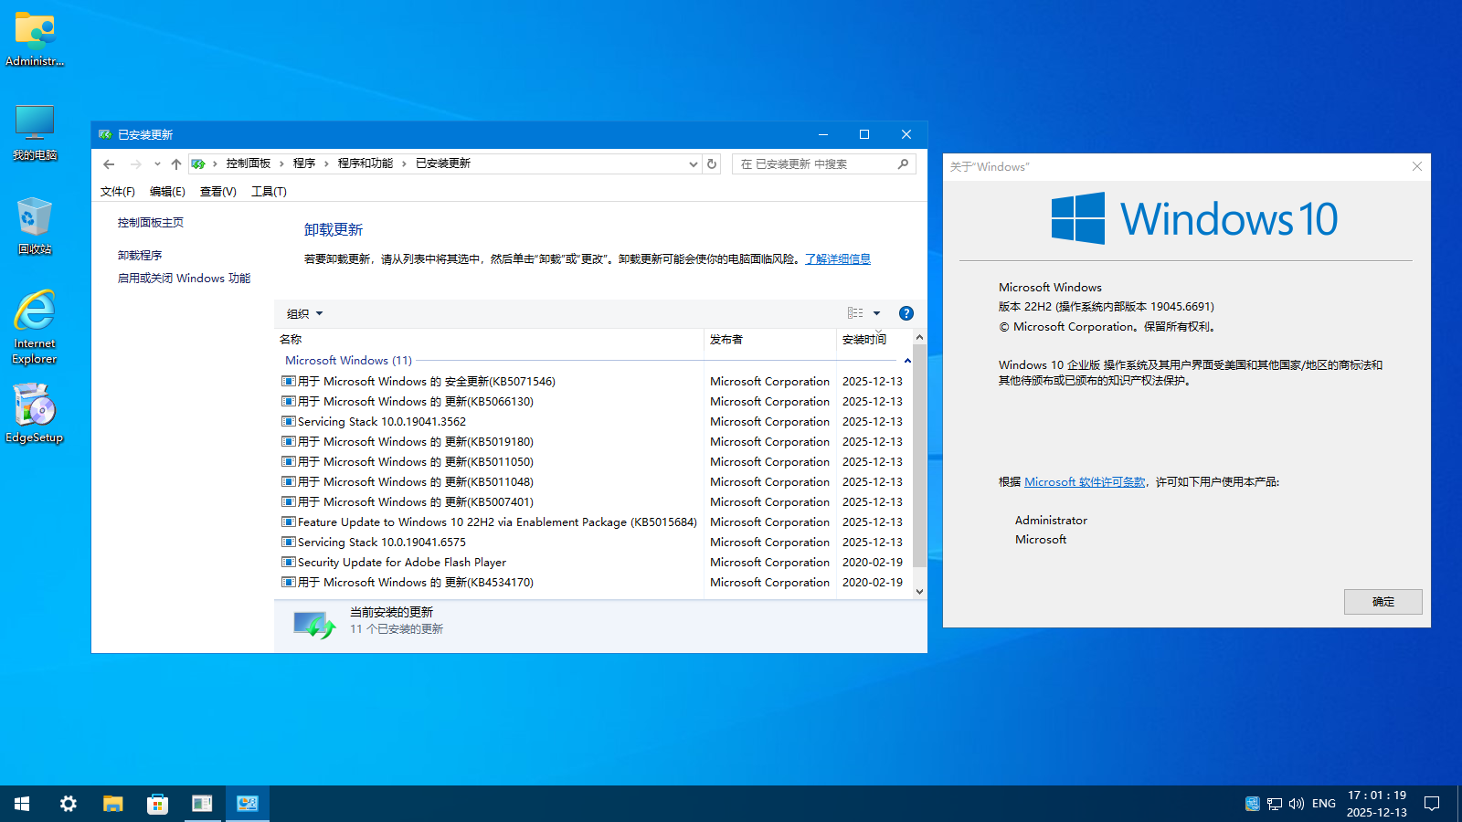The image size is (1462, 822).
Task: Select Servicing Stack 10.0.19041.3562 row
Action: pyautogui.click(x=592, y=422)
